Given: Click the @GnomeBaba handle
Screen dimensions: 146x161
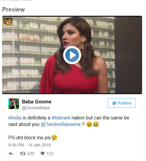Looking at the screenshot, I should [x=36, y=108].
